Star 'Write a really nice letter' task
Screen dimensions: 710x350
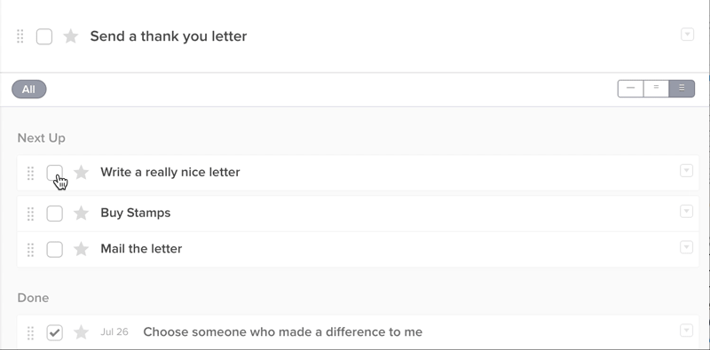[81, 172]
